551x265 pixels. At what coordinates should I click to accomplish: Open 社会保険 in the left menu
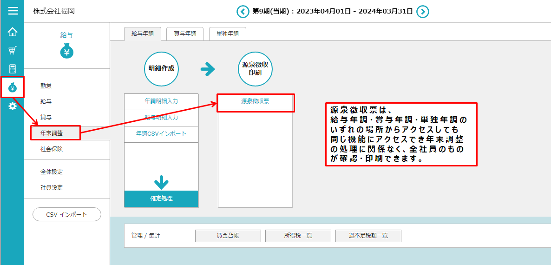(52, 149)
